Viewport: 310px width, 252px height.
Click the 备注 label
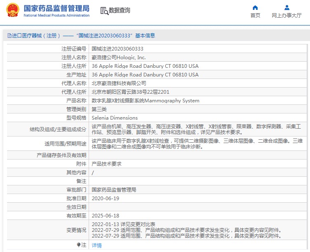[81, 181]
